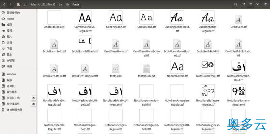Select NotoColorEmoji.ttf thumbnail
Viewport: 270px width, 134px height.
(x=208, y=66)
